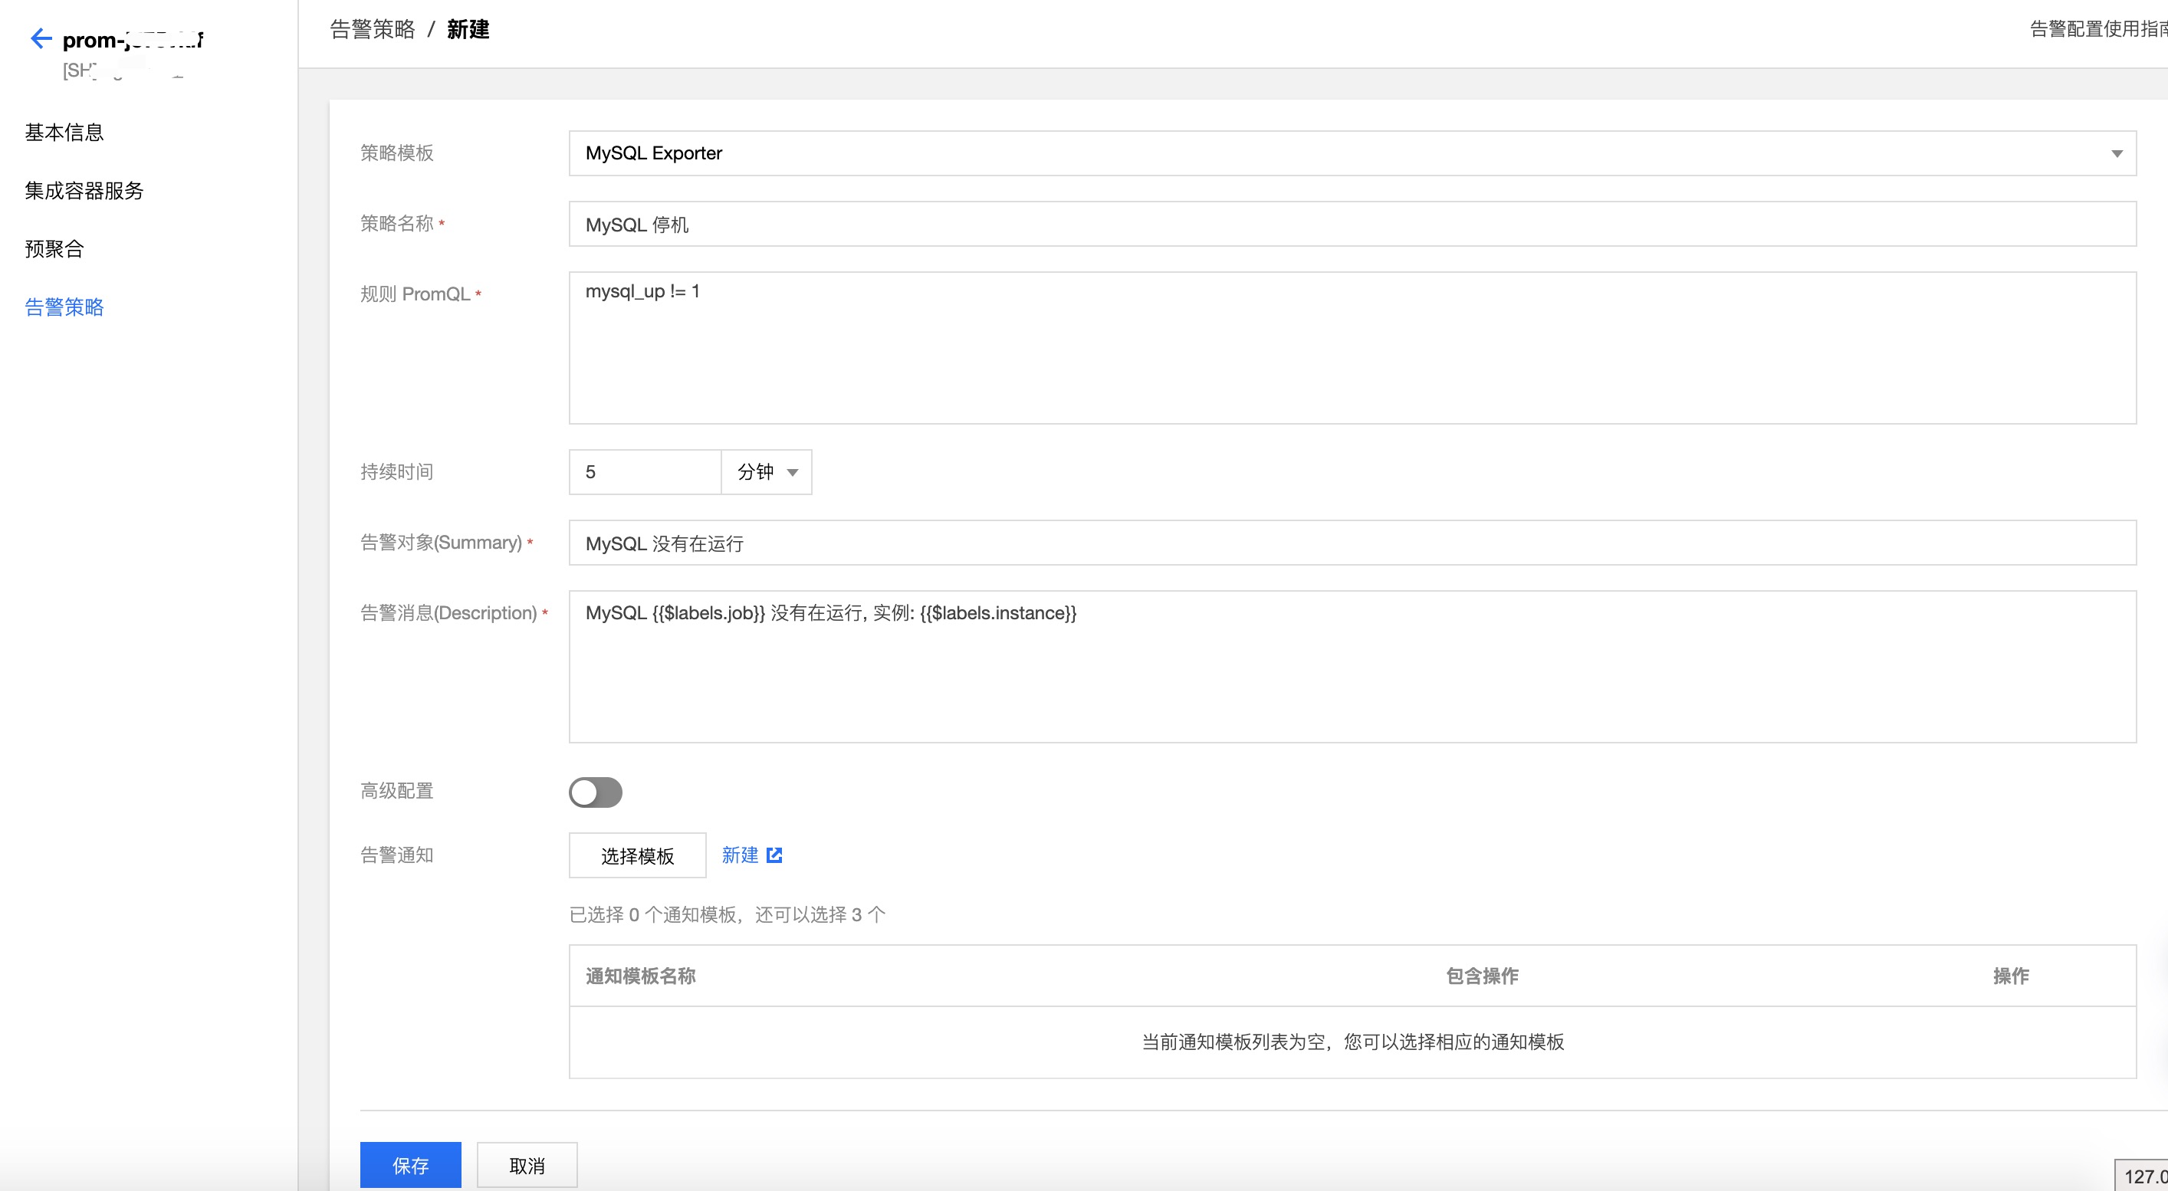
Task: Open the 分钟 time unit dropdown
Action: point(764,472)
